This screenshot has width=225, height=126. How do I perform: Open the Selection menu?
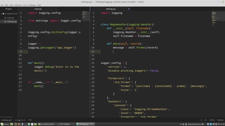(x=18, y=5)
